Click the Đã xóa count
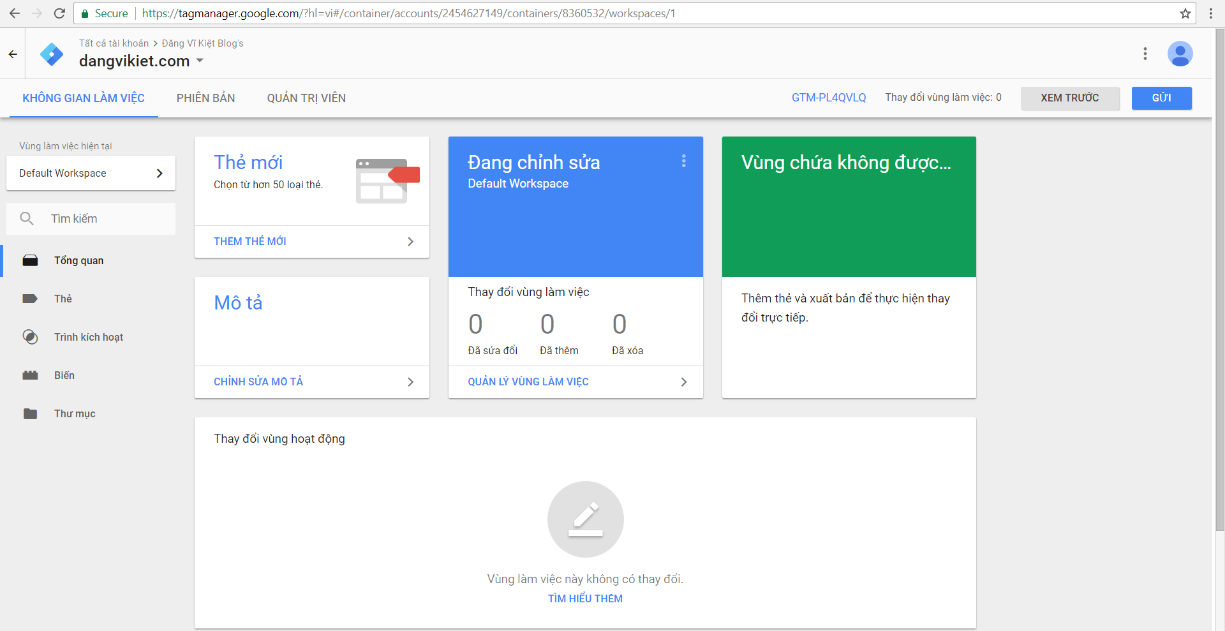Screen dimensions: 1225x631 [x=620, y=324]
